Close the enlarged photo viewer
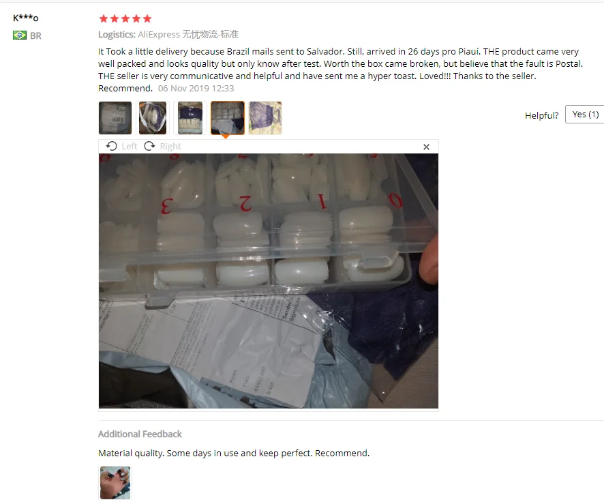The image size is (604, 504). tap(426, 147)
